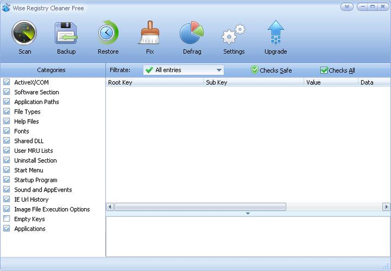Image resolution: width=391 pixels, height=271 pixels.
Task: Toggle the Shared DLL checkbox
Action: (x=6, y=141)
